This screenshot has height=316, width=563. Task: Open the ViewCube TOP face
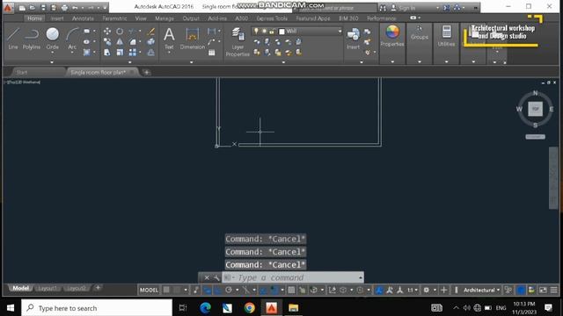click(535, 109)
